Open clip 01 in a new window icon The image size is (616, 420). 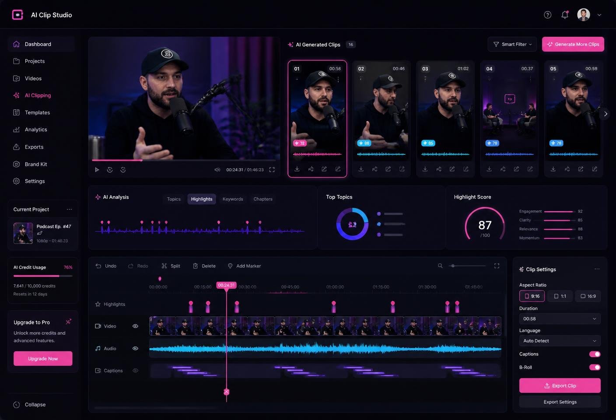point(338,169)
